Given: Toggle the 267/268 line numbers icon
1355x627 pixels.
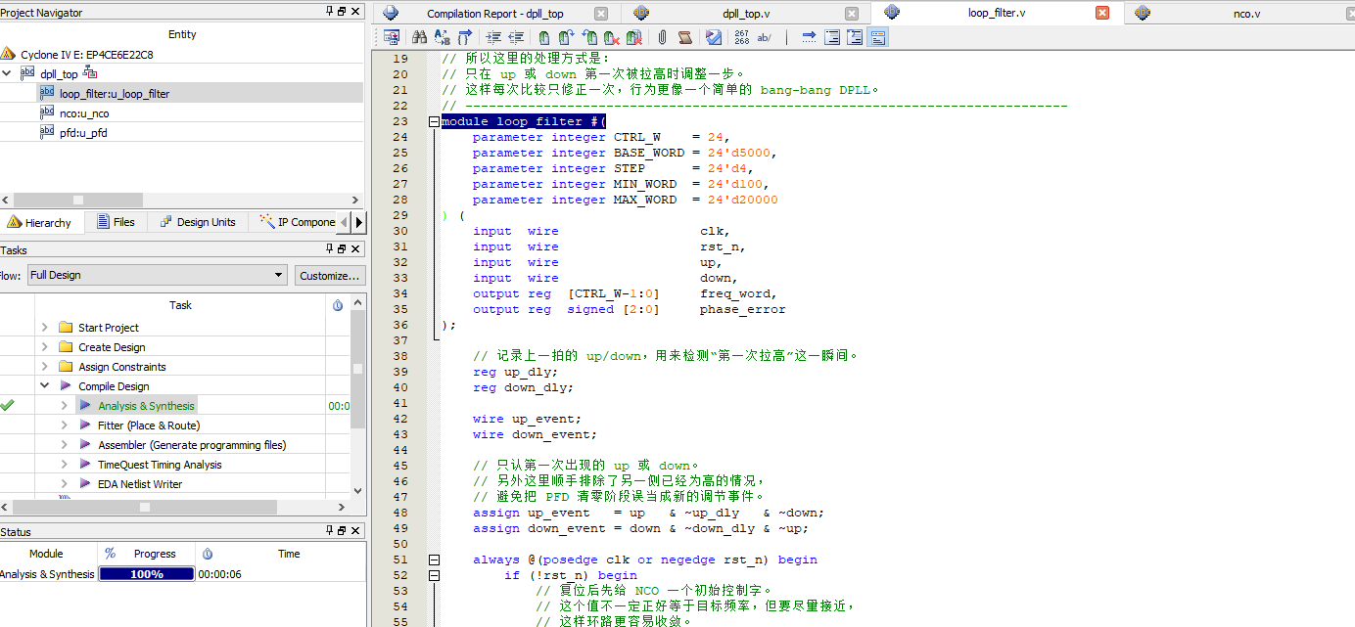Looking at the screenshot, I should click(741, 37).
